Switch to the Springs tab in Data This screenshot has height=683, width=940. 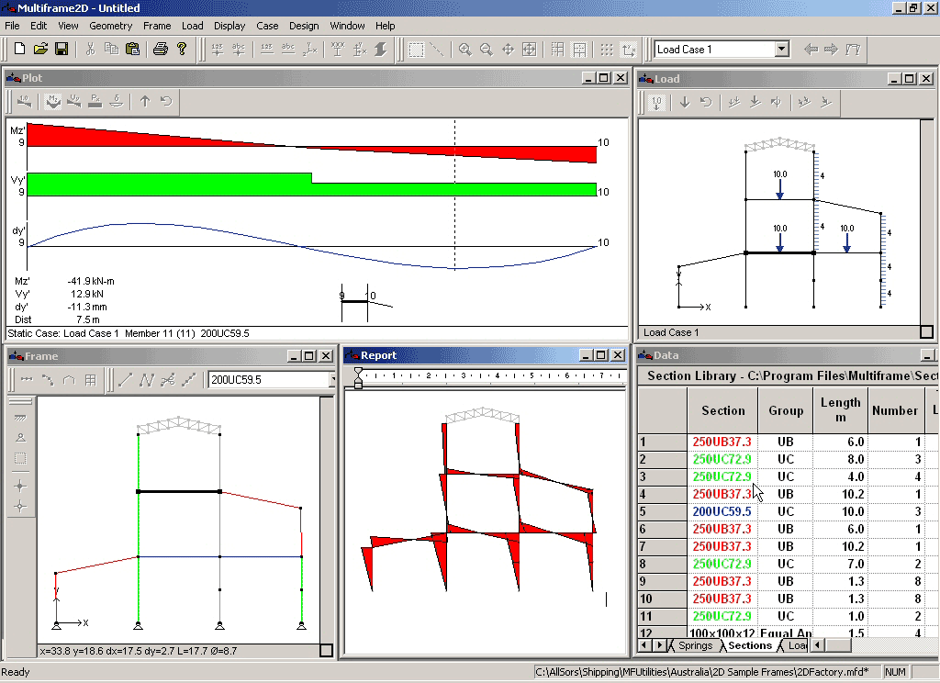pyautogui.click(x=695, y=645)
